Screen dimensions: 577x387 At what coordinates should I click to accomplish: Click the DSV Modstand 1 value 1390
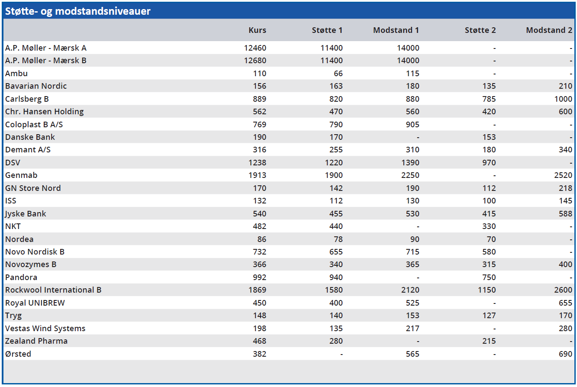point(410,163)
